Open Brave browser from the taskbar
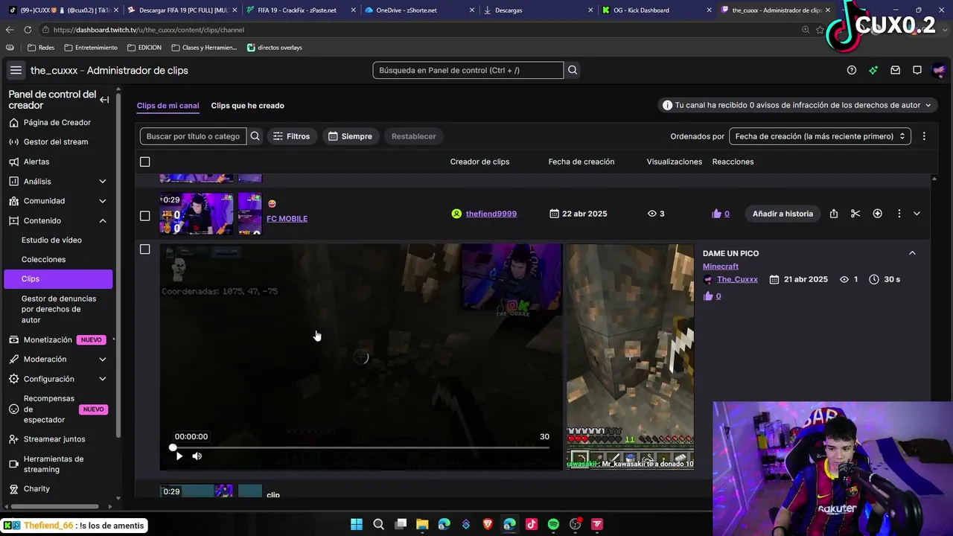Screen dimensions: 953x536 point(488,524)
